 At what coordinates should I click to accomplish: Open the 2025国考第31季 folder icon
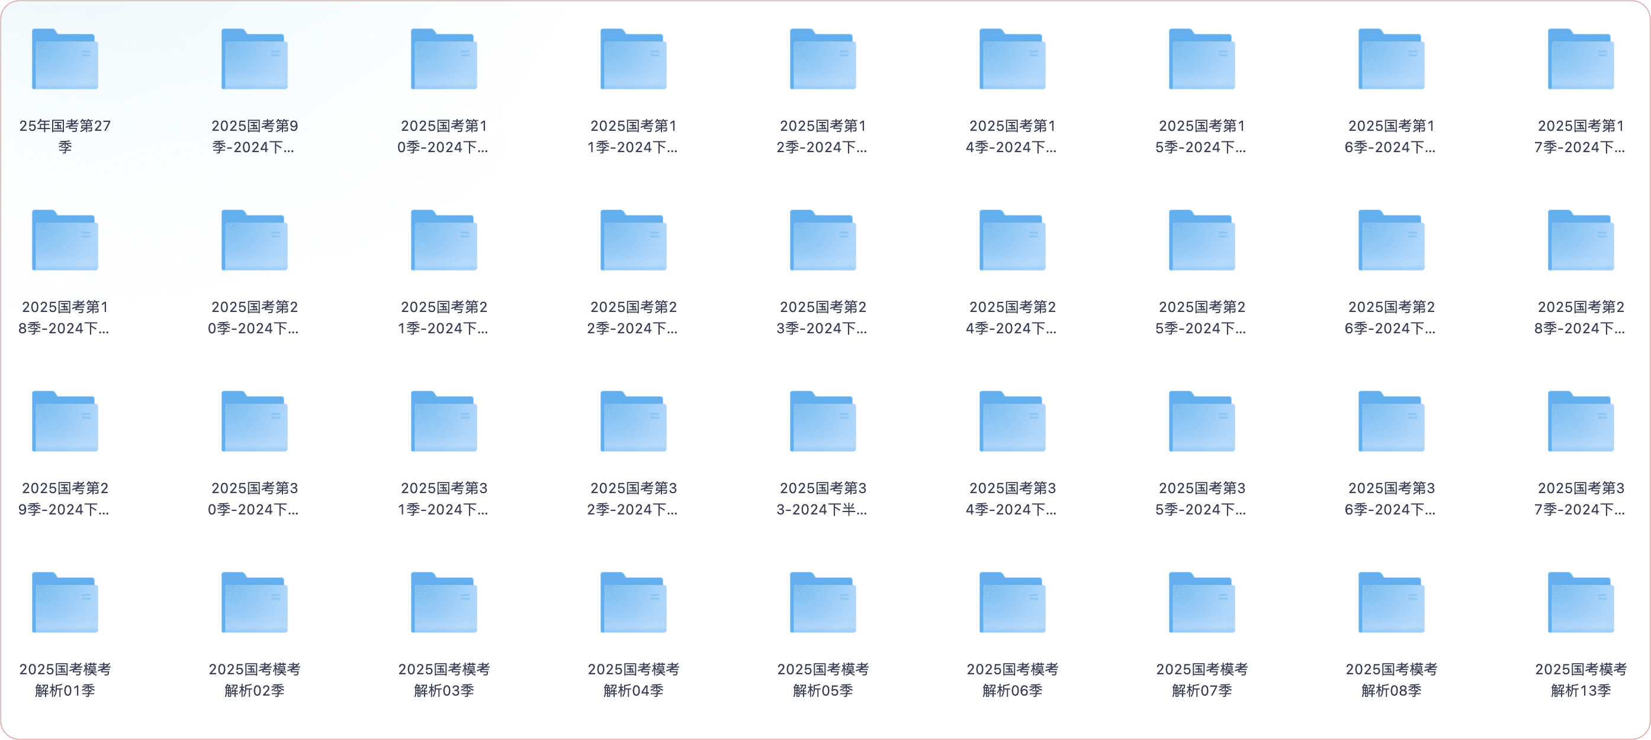pyautogui.click(x=444, y=422)
